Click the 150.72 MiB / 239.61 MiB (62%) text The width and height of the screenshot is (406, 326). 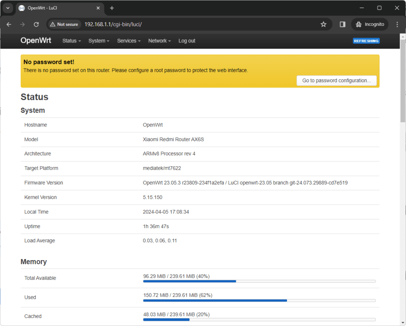coord(178,295)
